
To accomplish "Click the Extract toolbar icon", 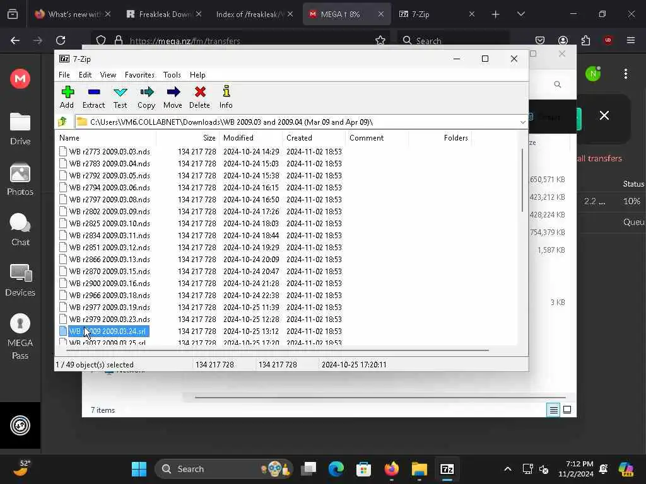I will (x=93, y=97).
